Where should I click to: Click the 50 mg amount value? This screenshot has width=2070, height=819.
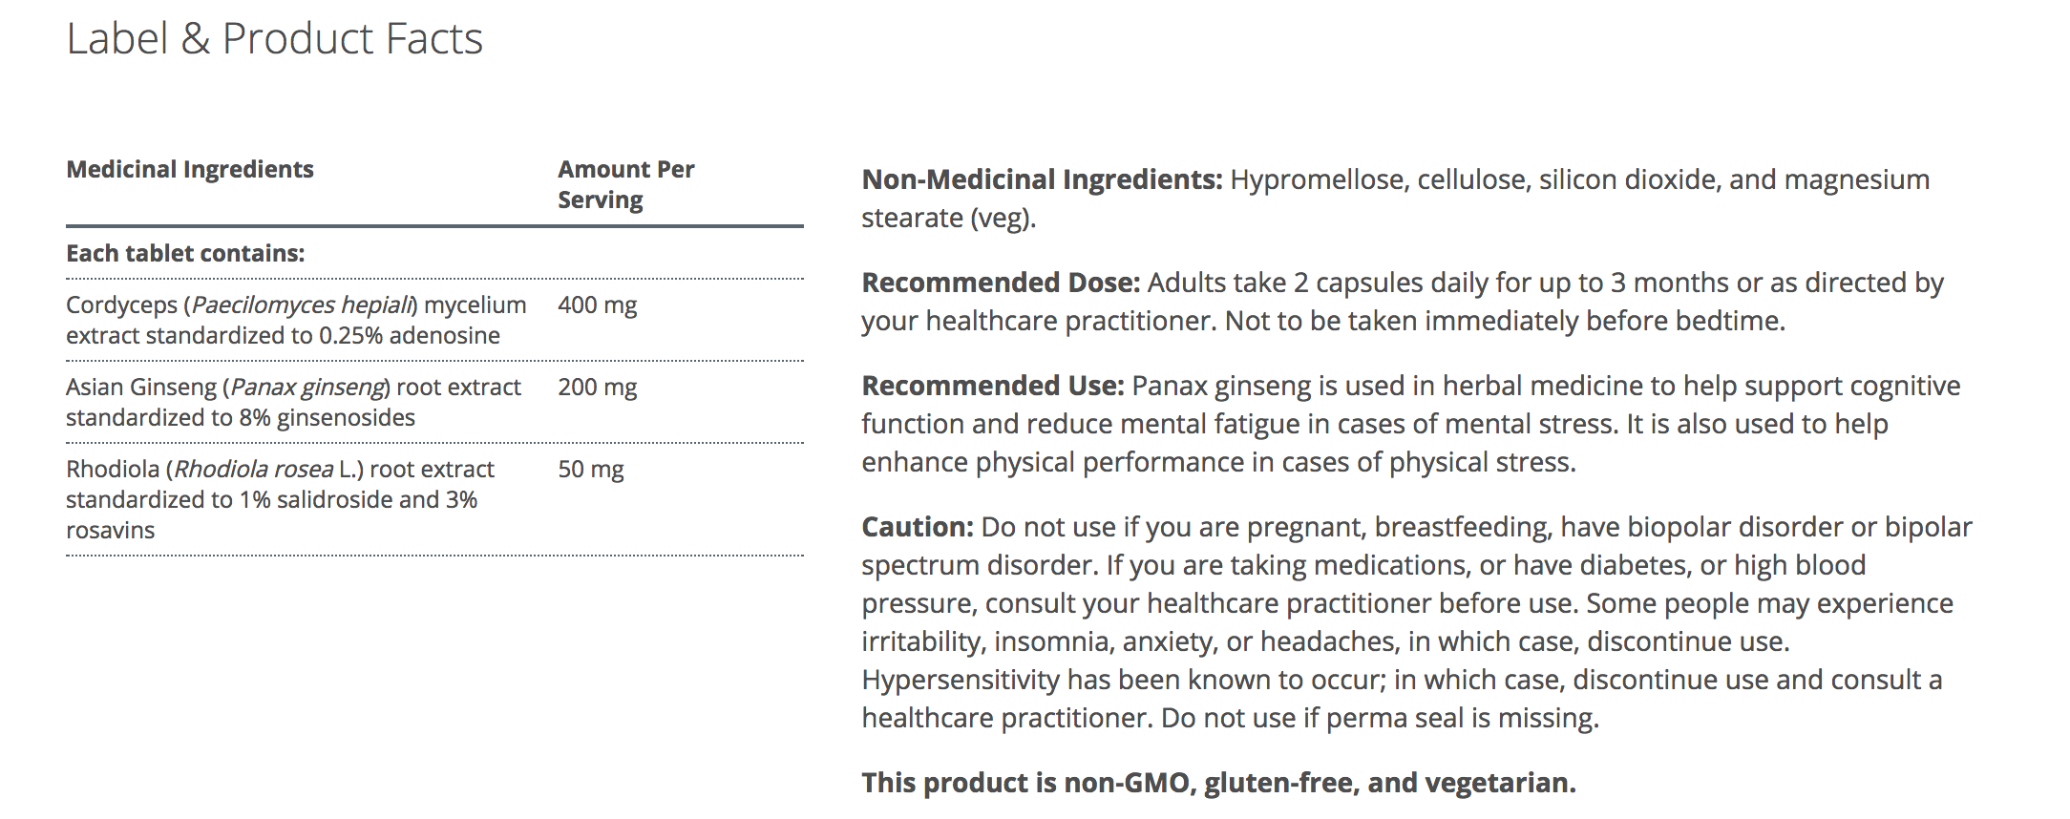tap(590, 470)
